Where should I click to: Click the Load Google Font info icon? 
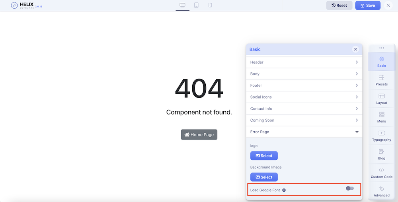coord(284,190)
